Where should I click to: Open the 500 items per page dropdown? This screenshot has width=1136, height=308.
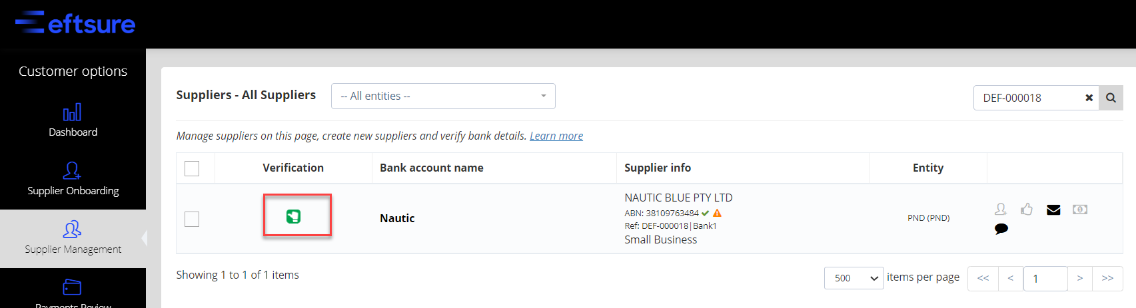[x=854, y=278]
